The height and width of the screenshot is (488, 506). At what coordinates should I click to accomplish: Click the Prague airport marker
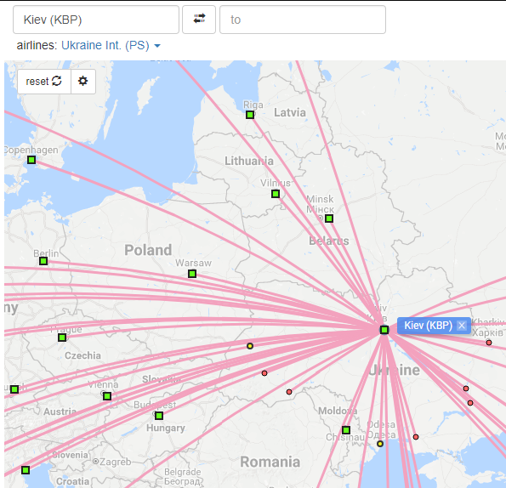pos(62,338)
